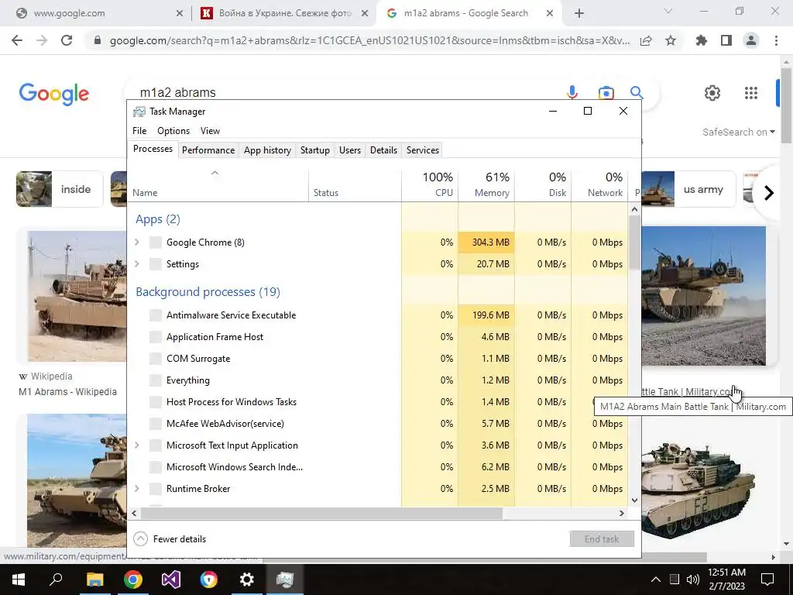The width and height of the screenshot is (793, 595).
Task: Click the Windows Start button
Action: [19, 580]
